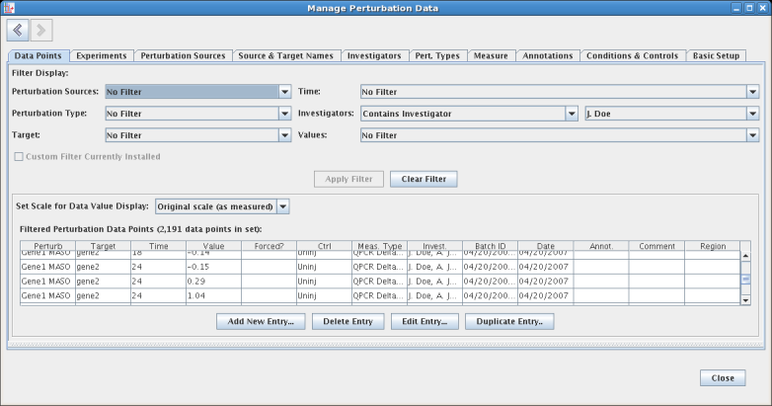Viewport: 772px width, 406px height.
Task: Click the application icon in title bar
Action: point(9,8)
